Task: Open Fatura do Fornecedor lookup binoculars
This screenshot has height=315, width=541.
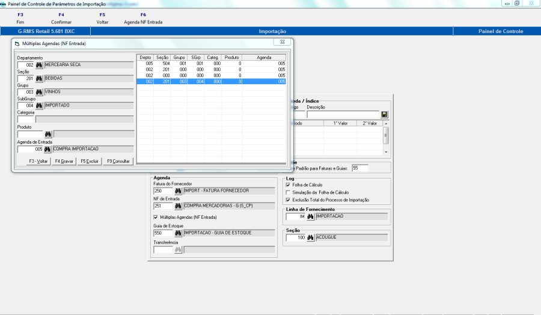Action: click(x=178, y=191)
